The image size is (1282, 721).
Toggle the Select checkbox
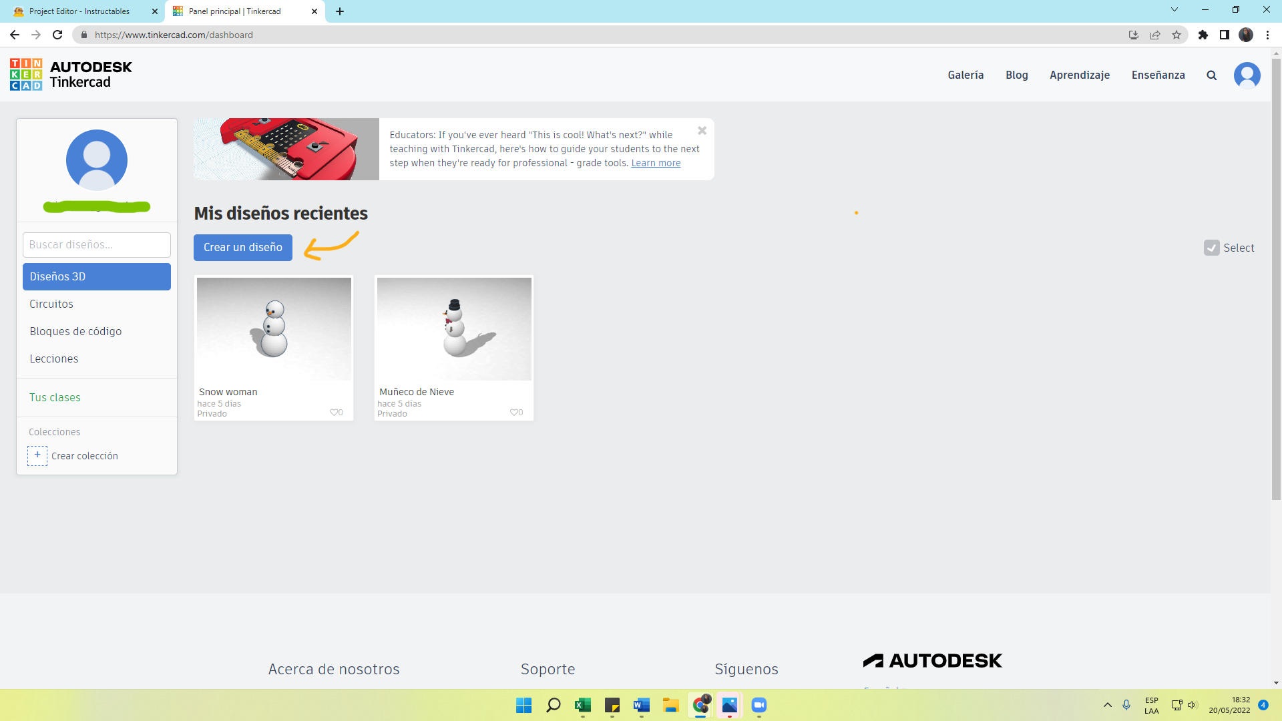pos(1211,248)
